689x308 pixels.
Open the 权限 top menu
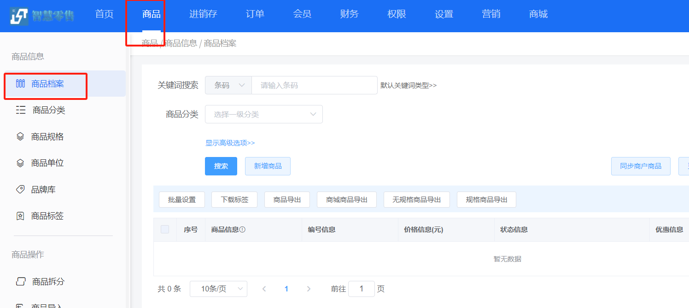tap(397, 14)
